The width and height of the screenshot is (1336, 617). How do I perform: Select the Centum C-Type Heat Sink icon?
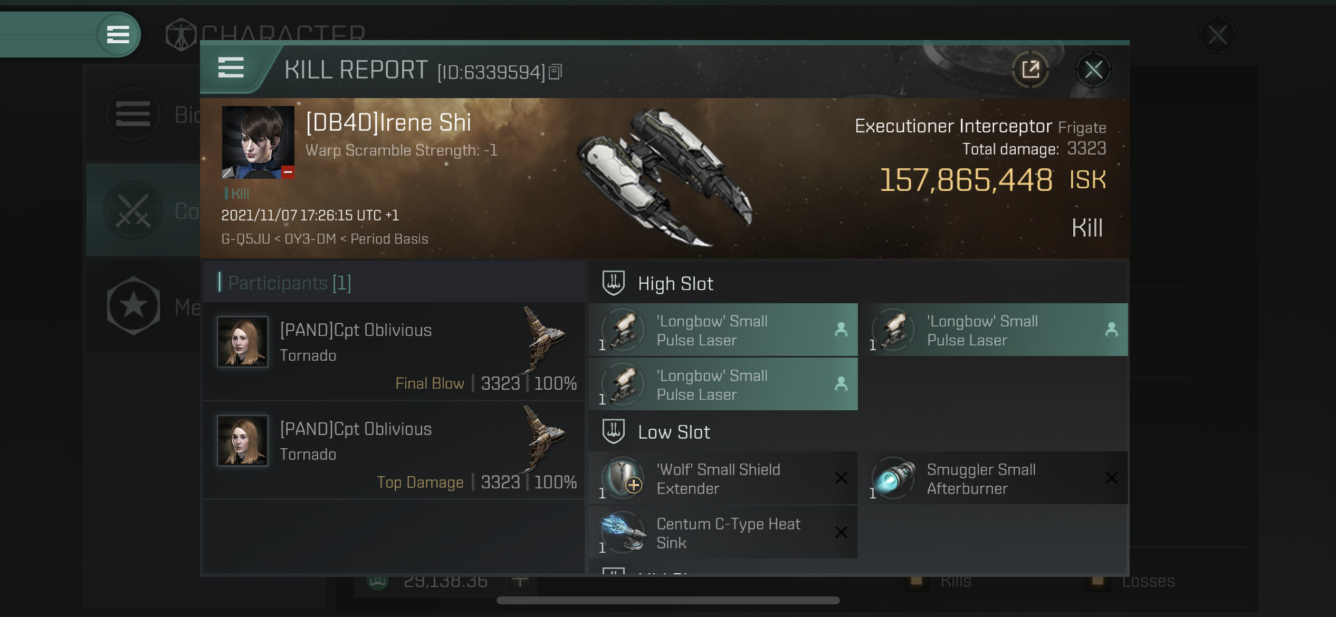click(623, 532)
